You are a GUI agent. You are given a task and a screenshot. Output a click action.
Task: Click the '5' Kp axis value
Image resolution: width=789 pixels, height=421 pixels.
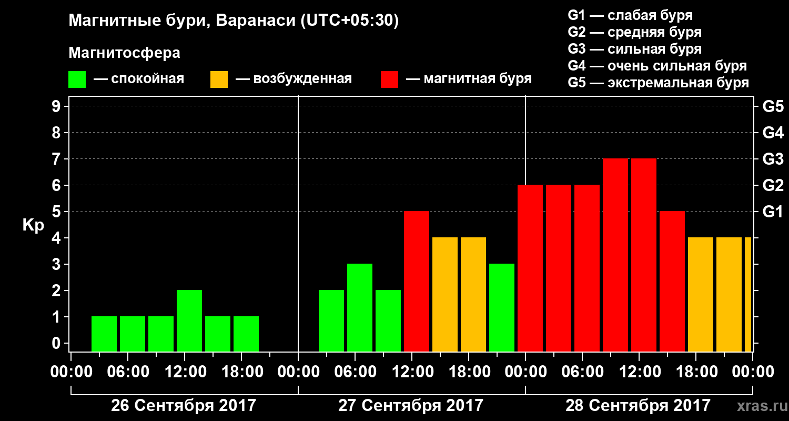pos(57,212)
